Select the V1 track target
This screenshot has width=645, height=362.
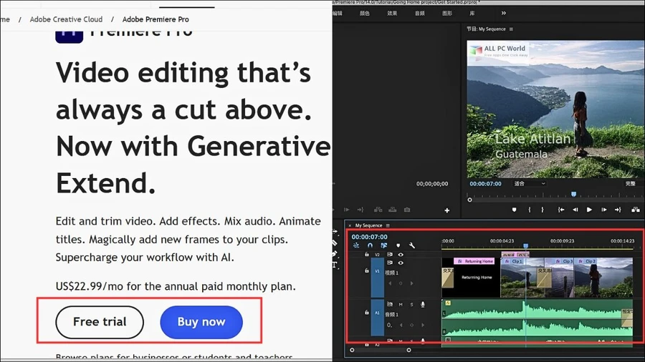[x=377, y=278]
